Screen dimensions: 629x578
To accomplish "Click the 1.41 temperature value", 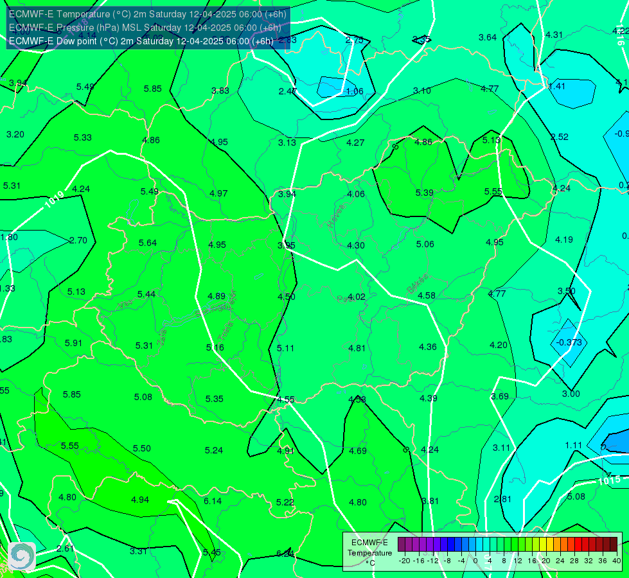I will 557,86.
